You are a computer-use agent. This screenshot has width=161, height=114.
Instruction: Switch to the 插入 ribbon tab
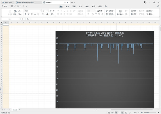click(x=67, y=6)
